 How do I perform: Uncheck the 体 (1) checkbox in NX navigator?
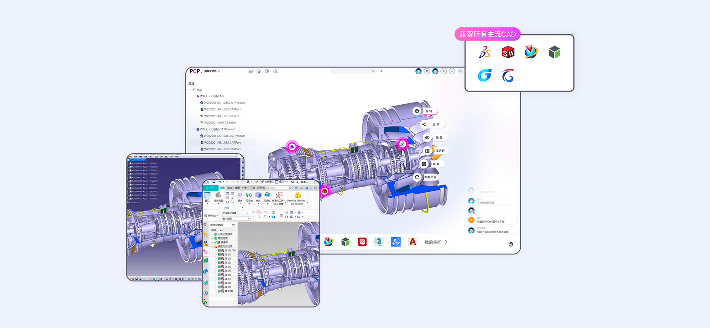[219, 254]
